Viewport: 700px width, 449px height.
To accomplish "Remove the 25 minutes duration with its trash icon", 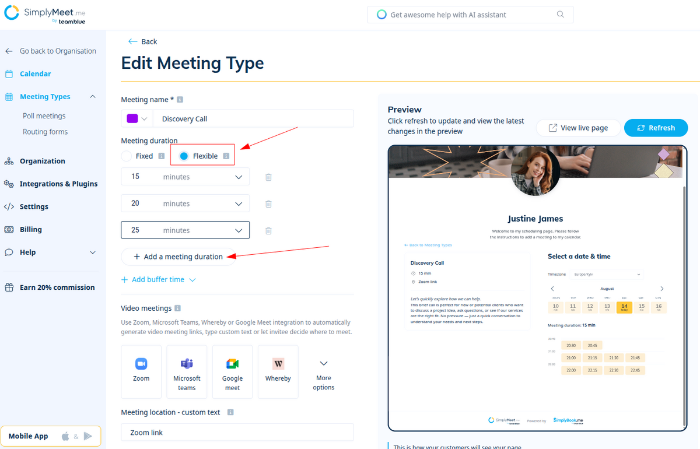I will click(x=268, y=231).
